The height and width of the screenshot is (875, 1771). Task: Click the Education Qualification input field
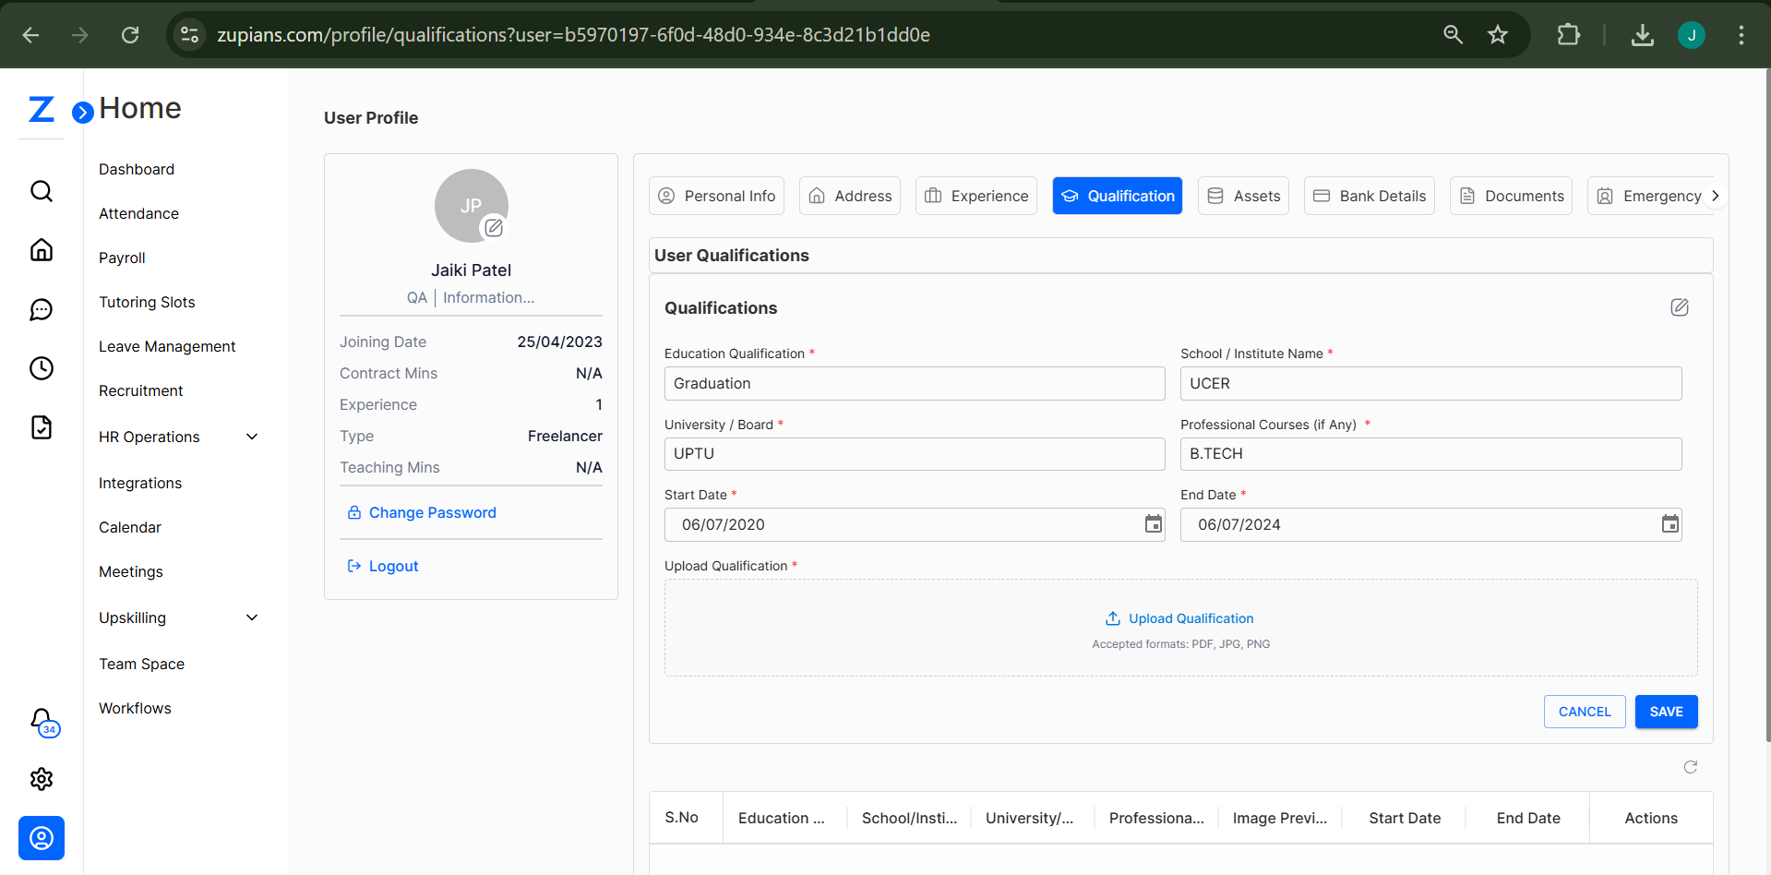(x=914, y=383)
